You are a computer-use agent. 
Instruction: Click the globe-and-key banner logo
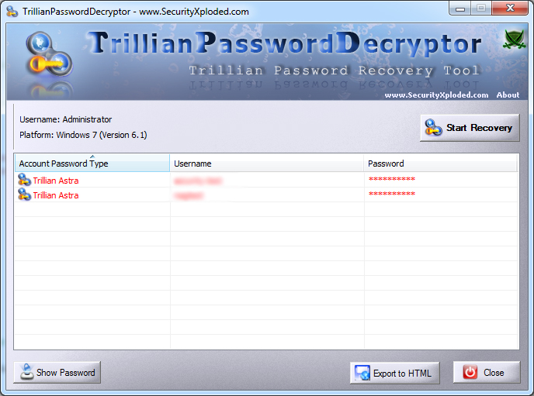coord(50,55)
